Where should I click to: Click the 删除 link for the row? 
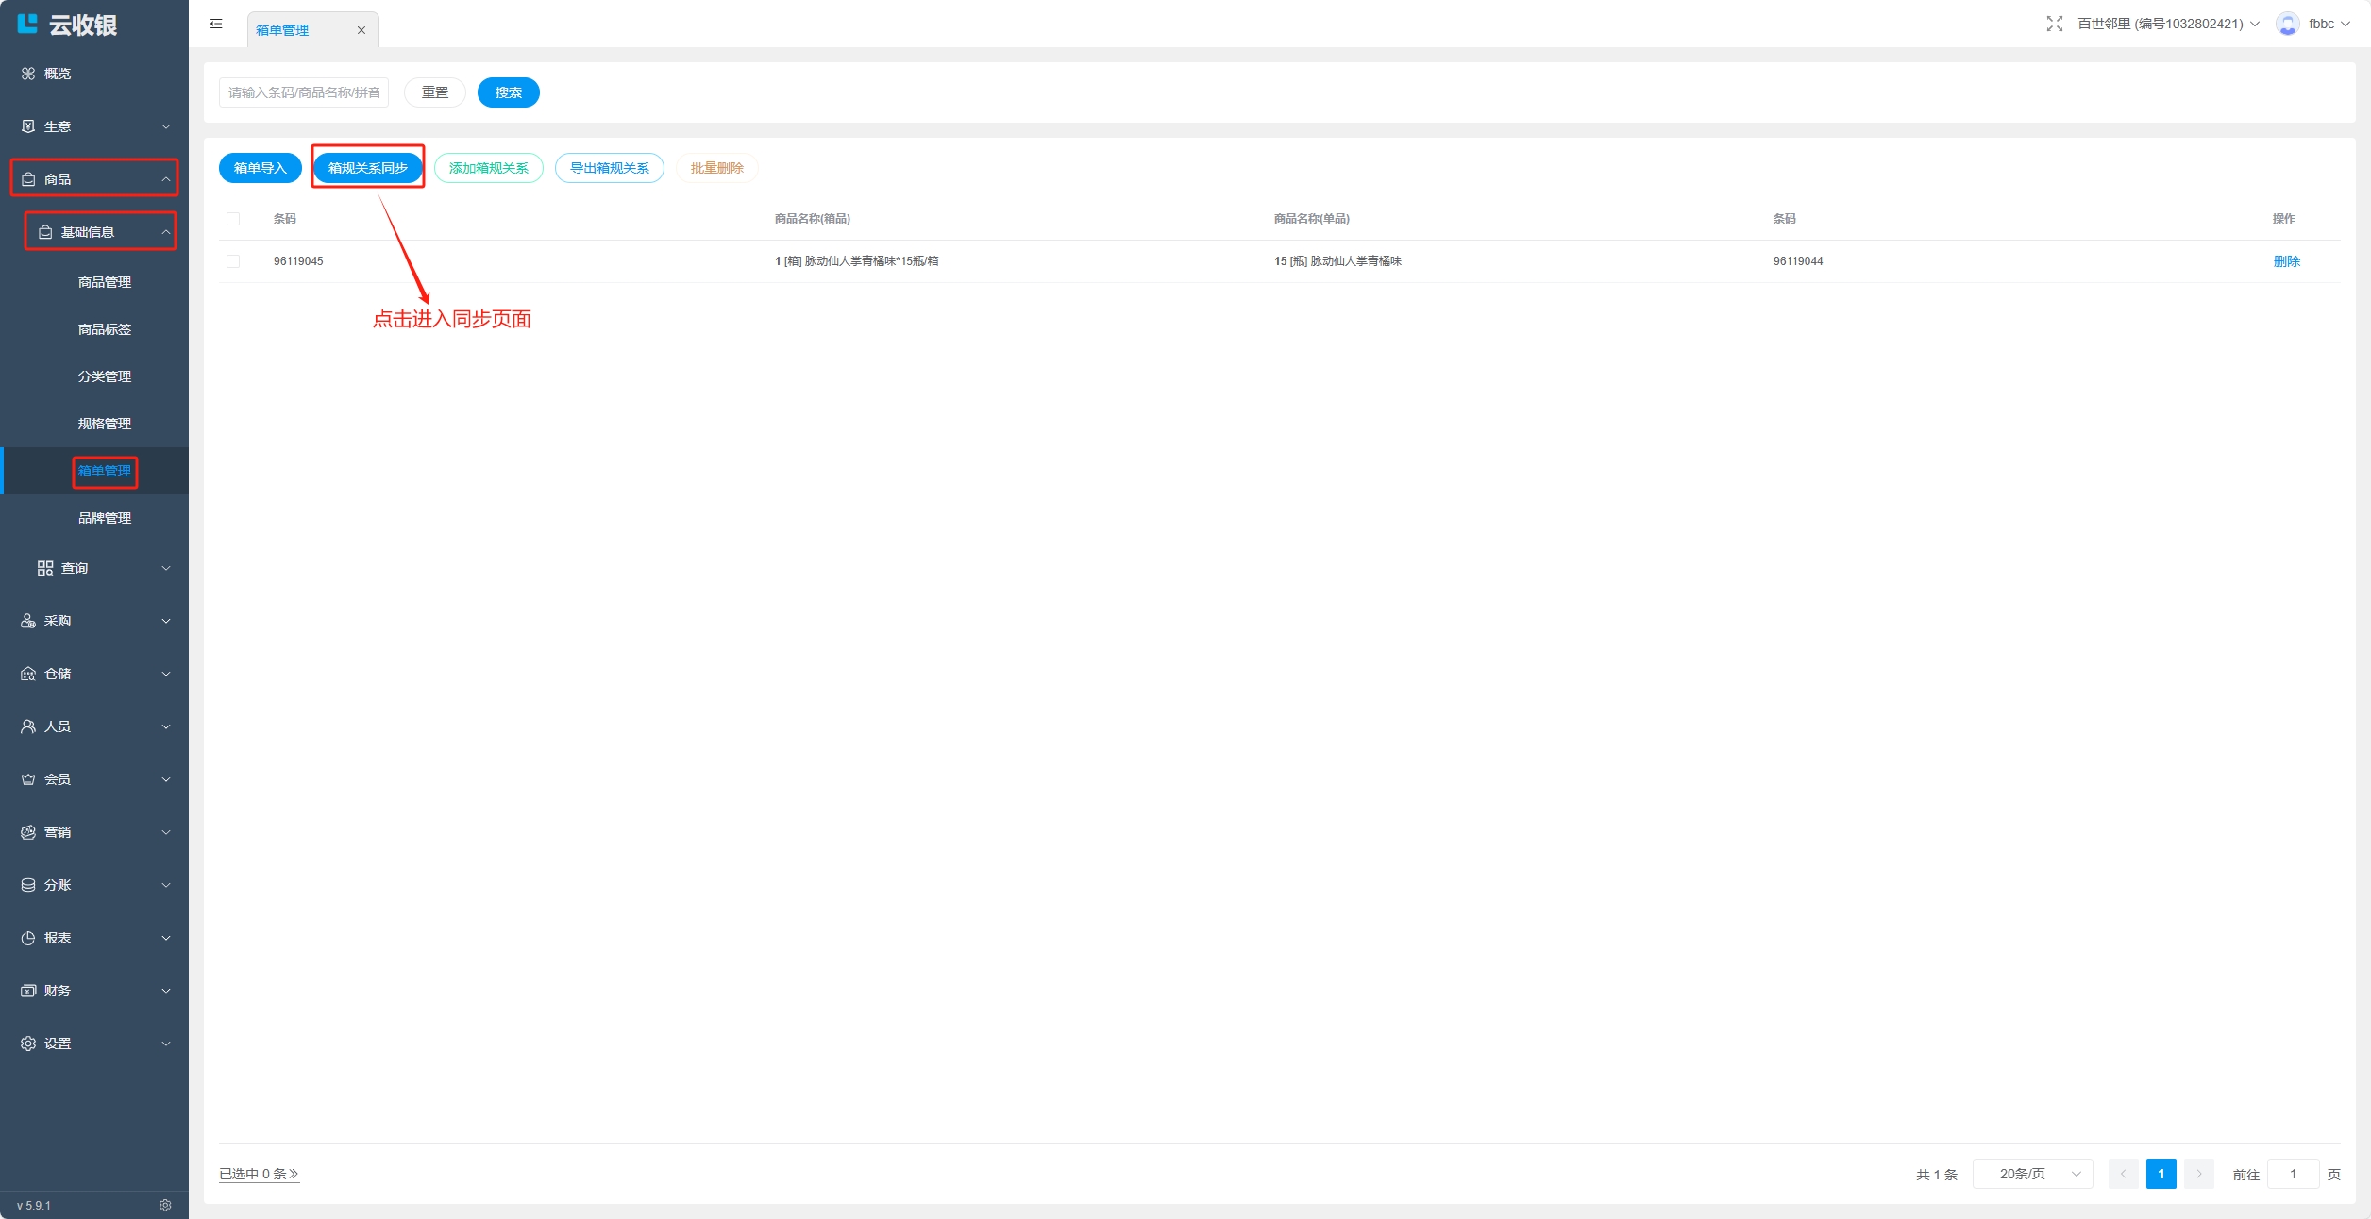tap(2286, 261)
